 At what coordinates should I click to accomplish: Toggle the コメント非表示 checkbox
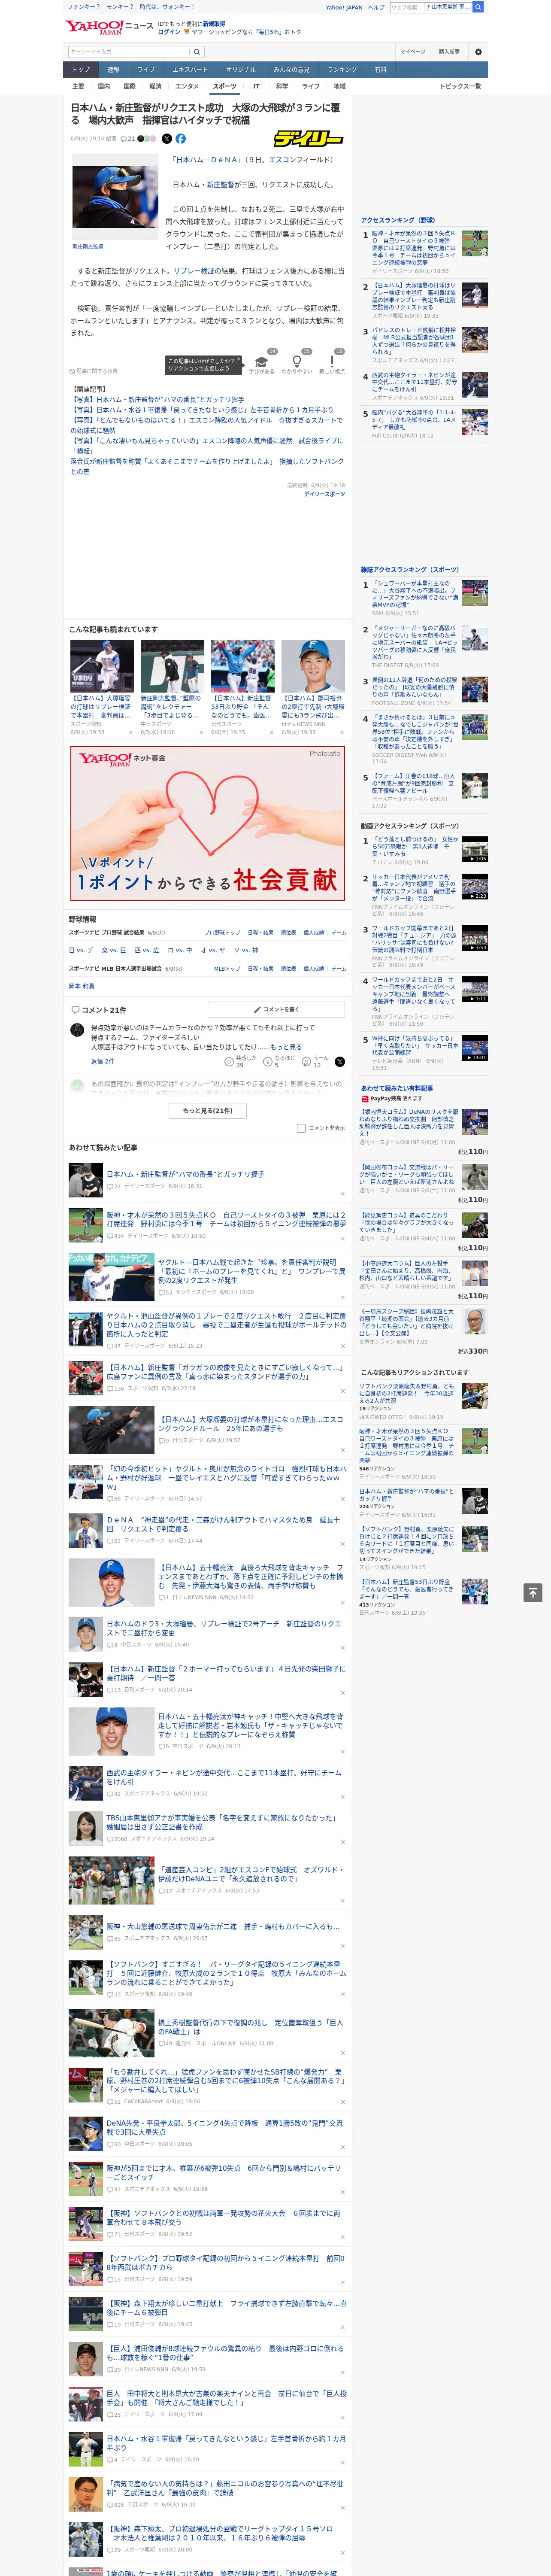point(301,1128)
